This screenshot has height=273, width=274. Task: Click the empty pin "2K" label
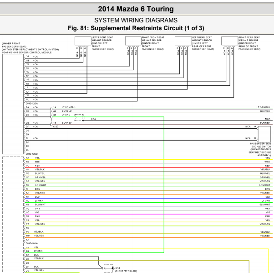(x=27, y=146)
